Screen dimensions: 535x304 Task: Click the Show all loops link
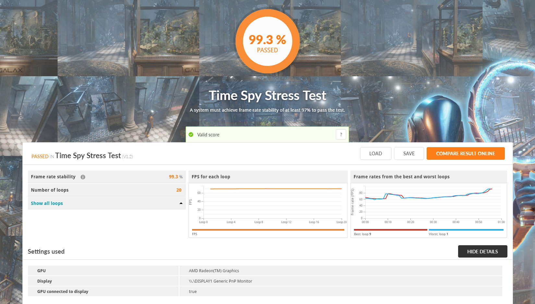click(x=47, y=203)
